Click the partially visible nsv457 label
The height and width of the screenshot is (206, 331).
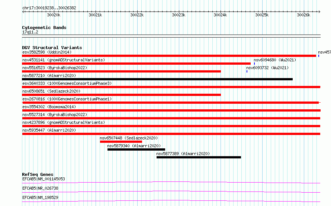[324, 52]
